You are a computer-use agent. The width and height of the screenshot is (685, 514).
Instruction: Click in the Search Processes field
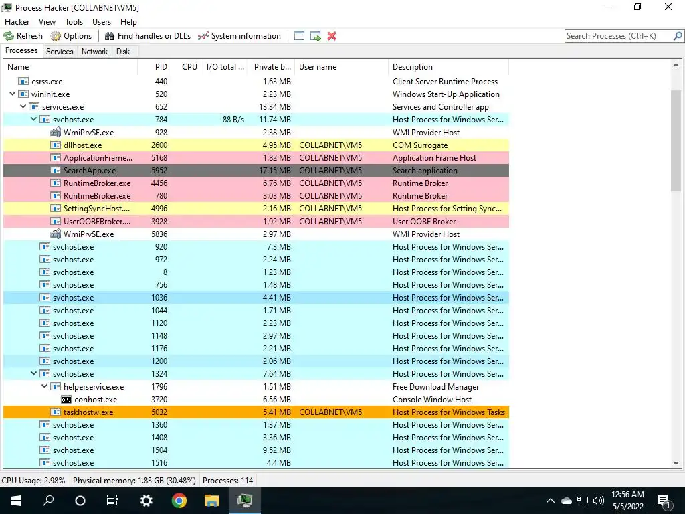pos(618,36)
